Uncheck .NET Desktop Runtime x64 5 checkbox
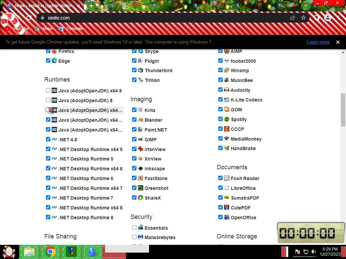The image size is (346, 259). pyautogui.click(x=48, y=149)
